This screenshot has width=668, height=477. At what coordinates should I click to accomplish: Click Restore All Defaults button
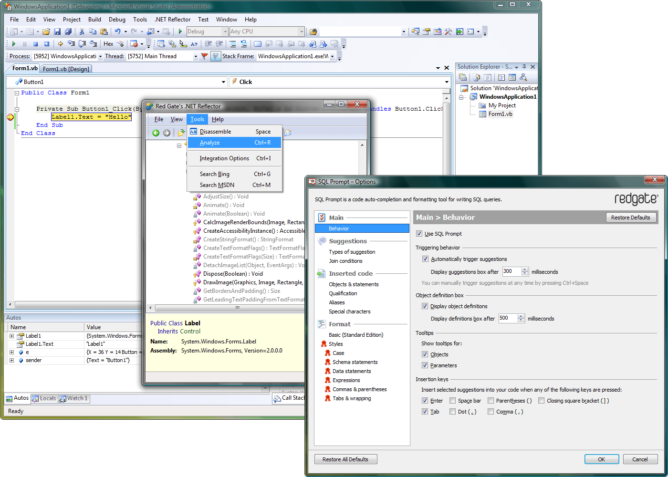[345, 459]
